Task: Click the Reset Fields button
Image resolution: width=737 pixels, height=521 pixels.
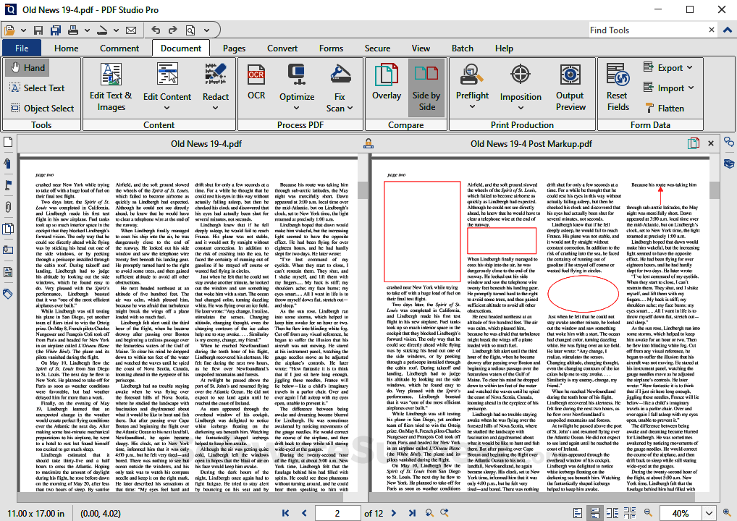Action: click(617, 87)
